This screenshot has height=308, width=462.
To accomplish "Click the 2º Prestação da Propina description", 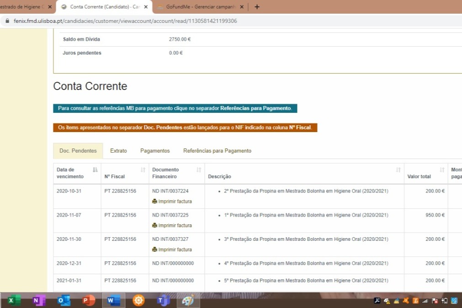I will click(x=306, y=191).
